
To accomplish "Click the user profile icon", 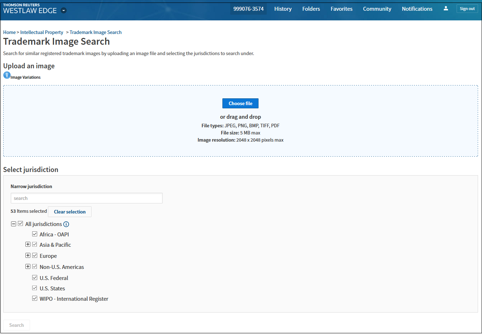I will [x=446, y=9].
